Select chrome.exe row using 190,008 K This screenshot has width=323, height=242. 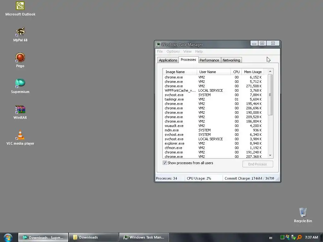(213, 112)
